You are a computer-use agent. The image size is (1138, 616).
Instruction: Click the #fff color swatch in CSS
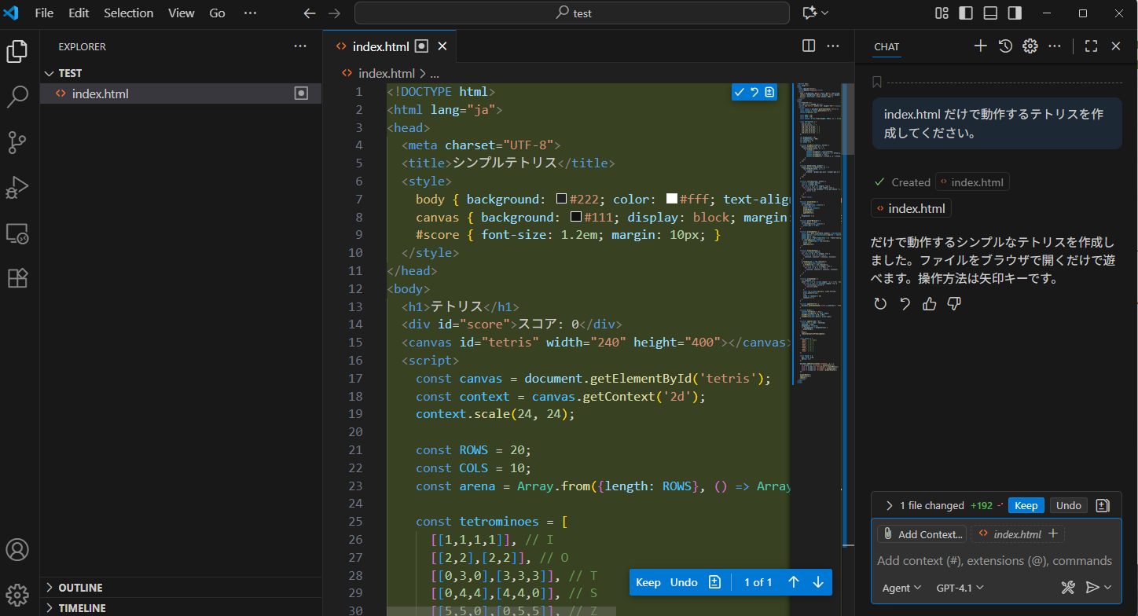pos(672,199)
